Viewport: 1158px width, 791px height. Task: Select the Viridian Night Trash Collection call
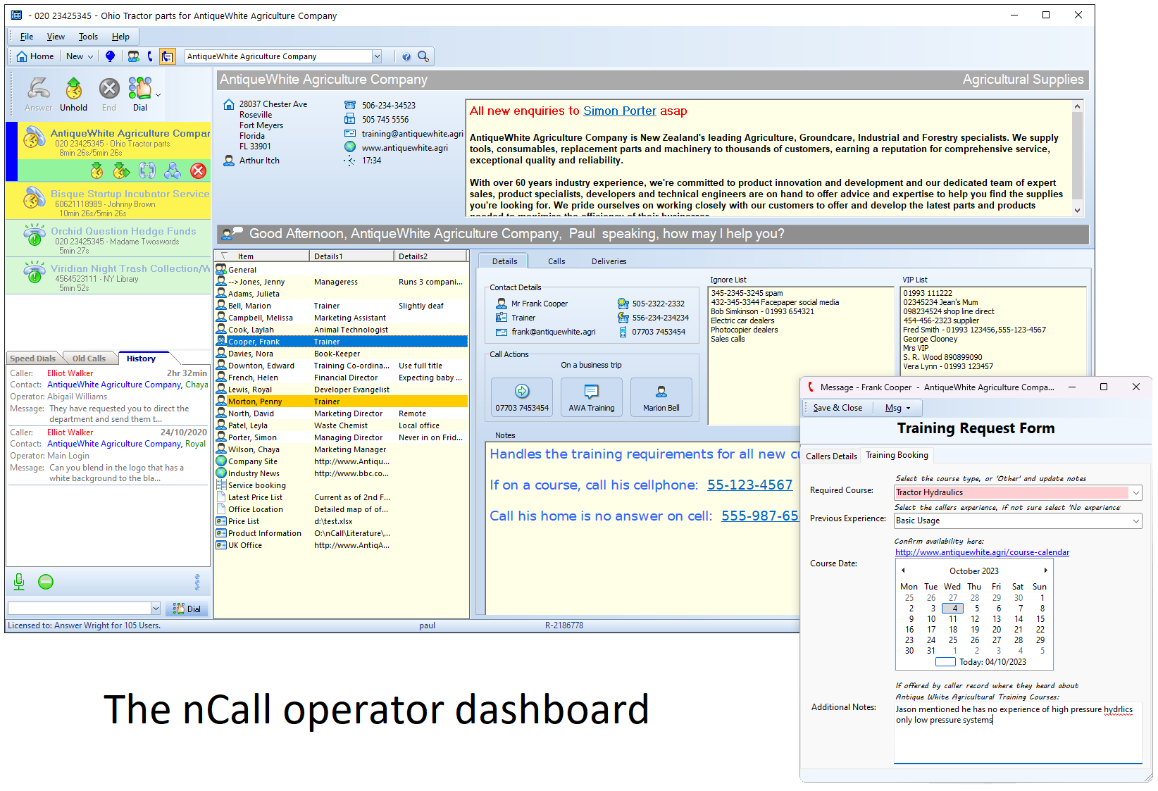click(x=108, y=276)
